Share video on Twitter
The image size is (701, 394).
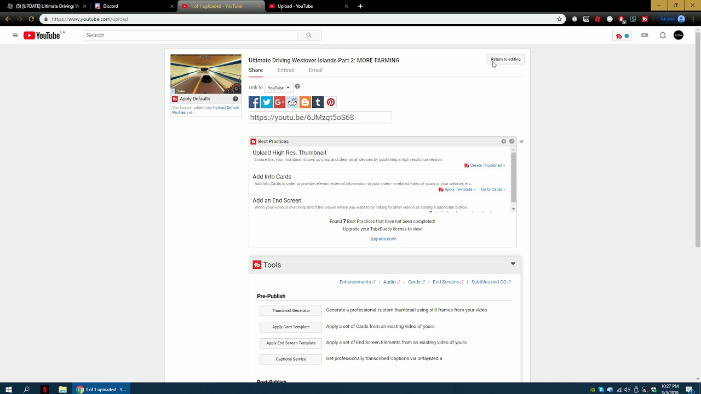pos(267,102)
